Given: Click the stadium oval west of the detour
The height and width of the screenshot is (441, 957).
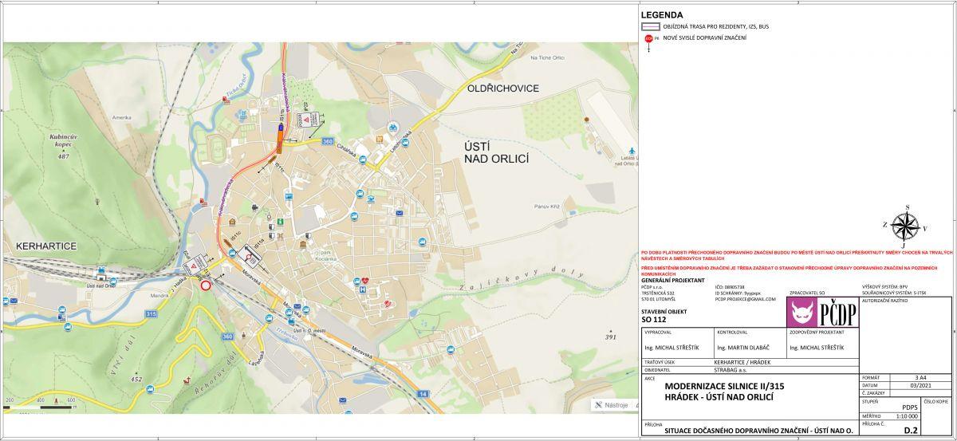Looking at the screenshot, I should [217, 148].
